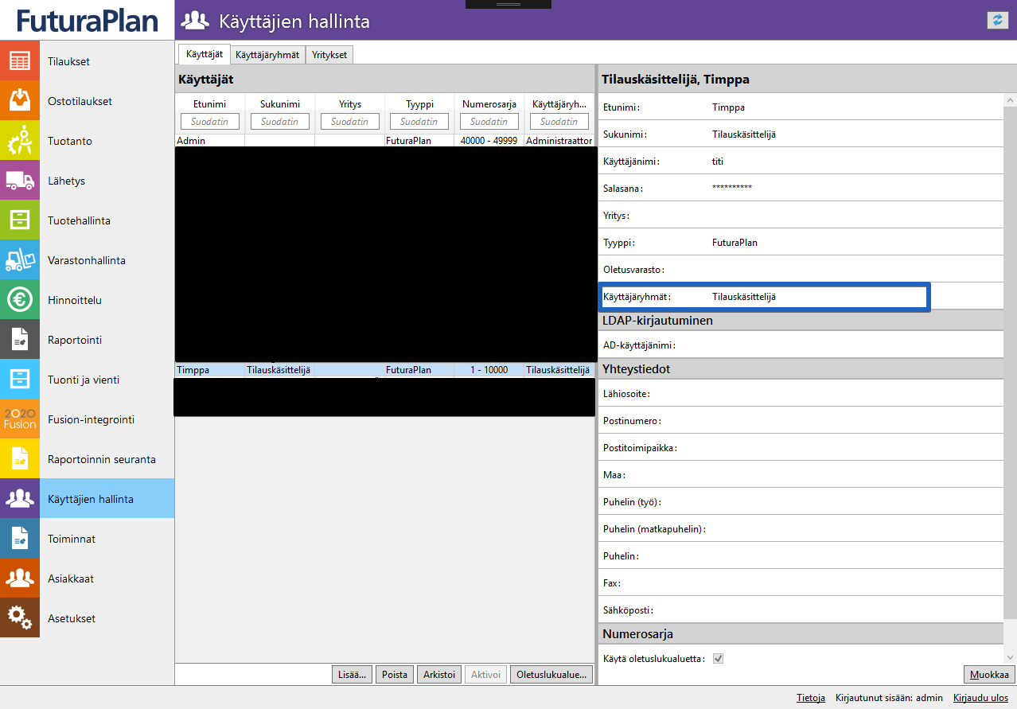
Task: Click the masked Salasana password value
Action: coord(732,189)
